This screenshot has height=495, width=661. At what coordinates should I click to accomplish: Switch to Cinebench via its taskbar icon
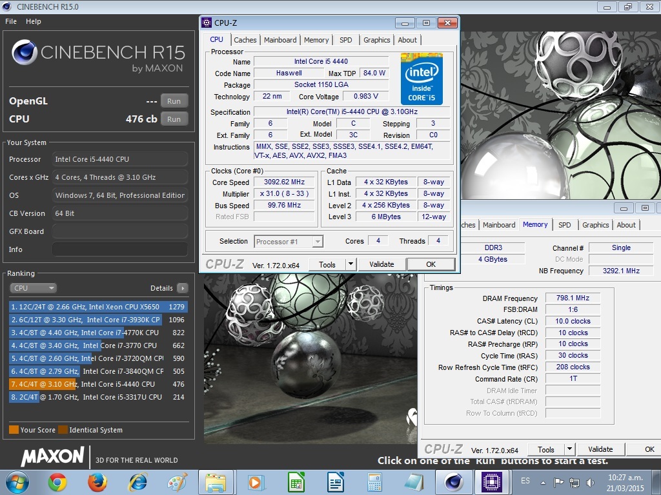[453, 482]
